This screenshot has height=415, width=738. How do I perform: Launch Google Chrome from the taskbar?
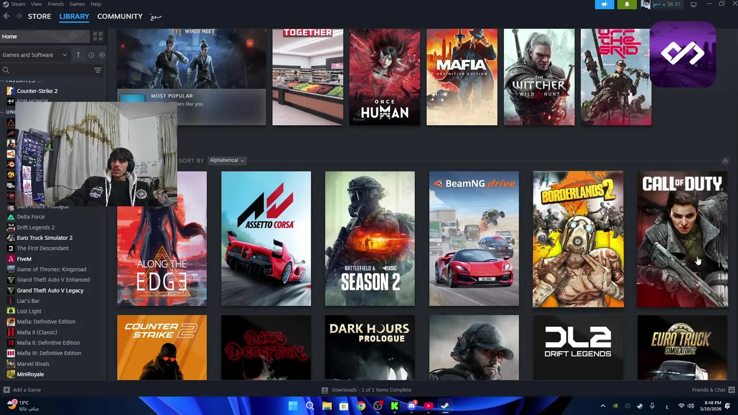click(x=361, y=406)
